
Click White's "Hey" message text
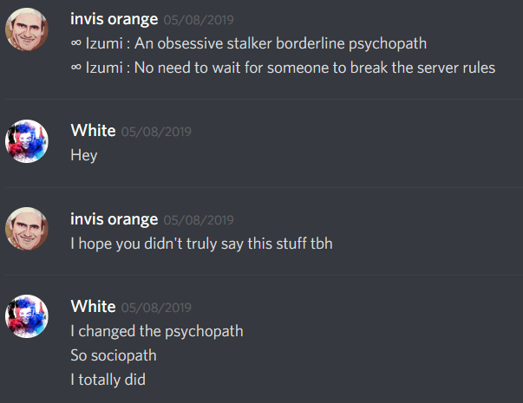pos(84,155)
